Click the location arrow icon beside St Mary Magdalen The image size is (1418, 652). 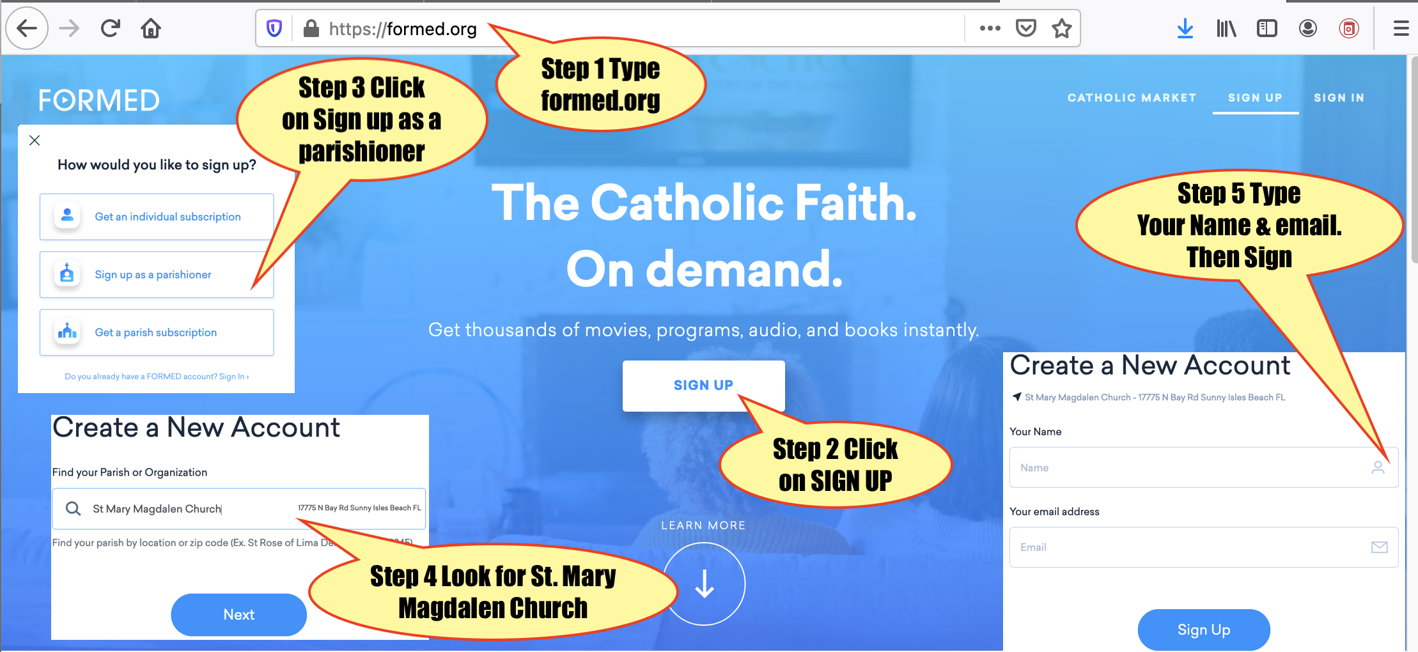point(1017,396)
